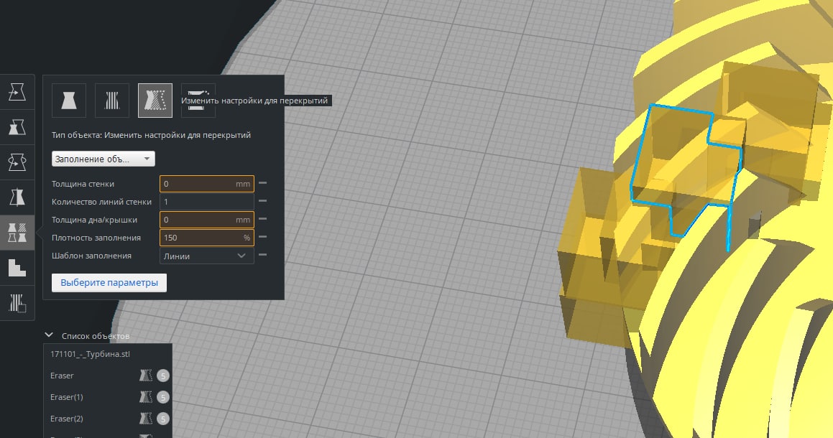The width and height of the screenshot is (833, 438).
Task: Click the settings count badge beside Eraser(1)
Action: click(x=163, y=397)
